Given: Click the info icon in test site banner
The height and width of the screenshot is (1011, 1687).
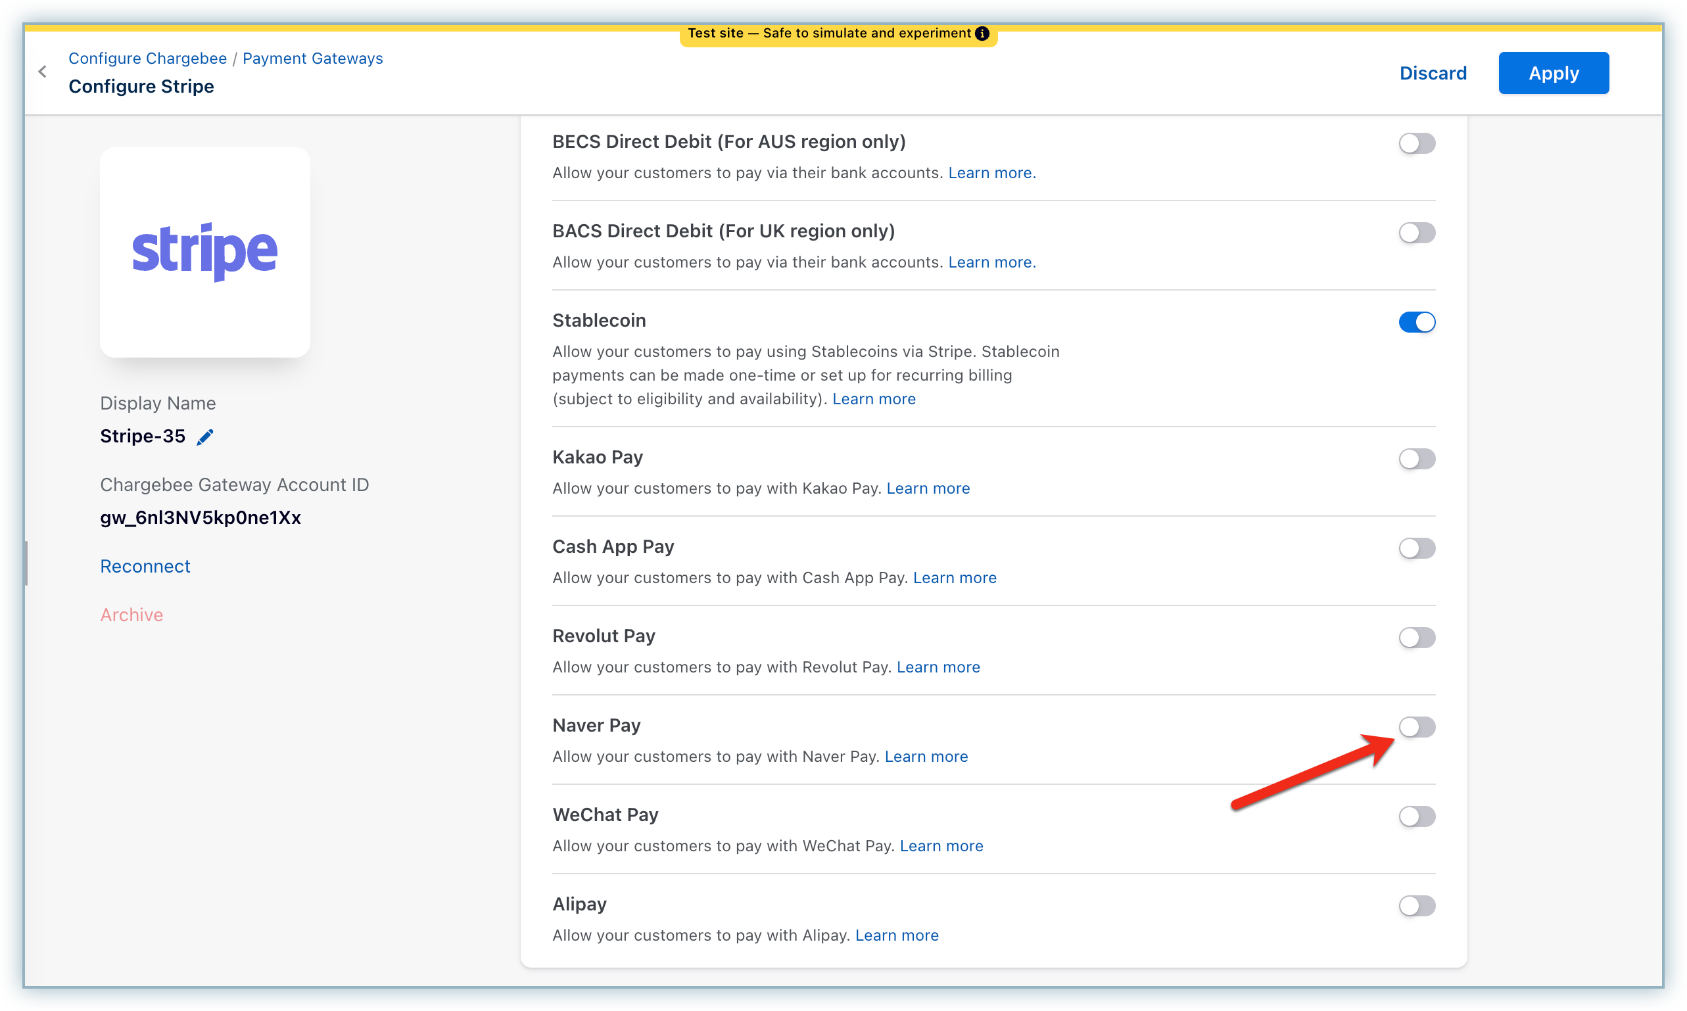Looking at the screenshot, I should (982, 34).
